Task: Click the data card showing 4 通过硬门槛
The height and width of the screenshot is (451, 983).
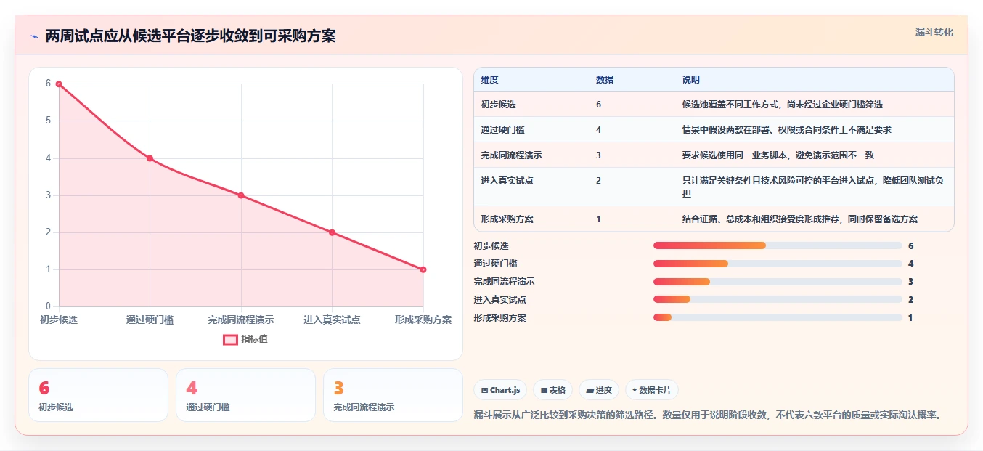Action: (x=245, y=395)
